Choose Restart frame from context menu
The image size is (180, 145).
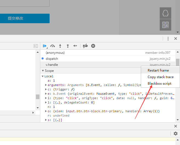click(x=160, y=70)
